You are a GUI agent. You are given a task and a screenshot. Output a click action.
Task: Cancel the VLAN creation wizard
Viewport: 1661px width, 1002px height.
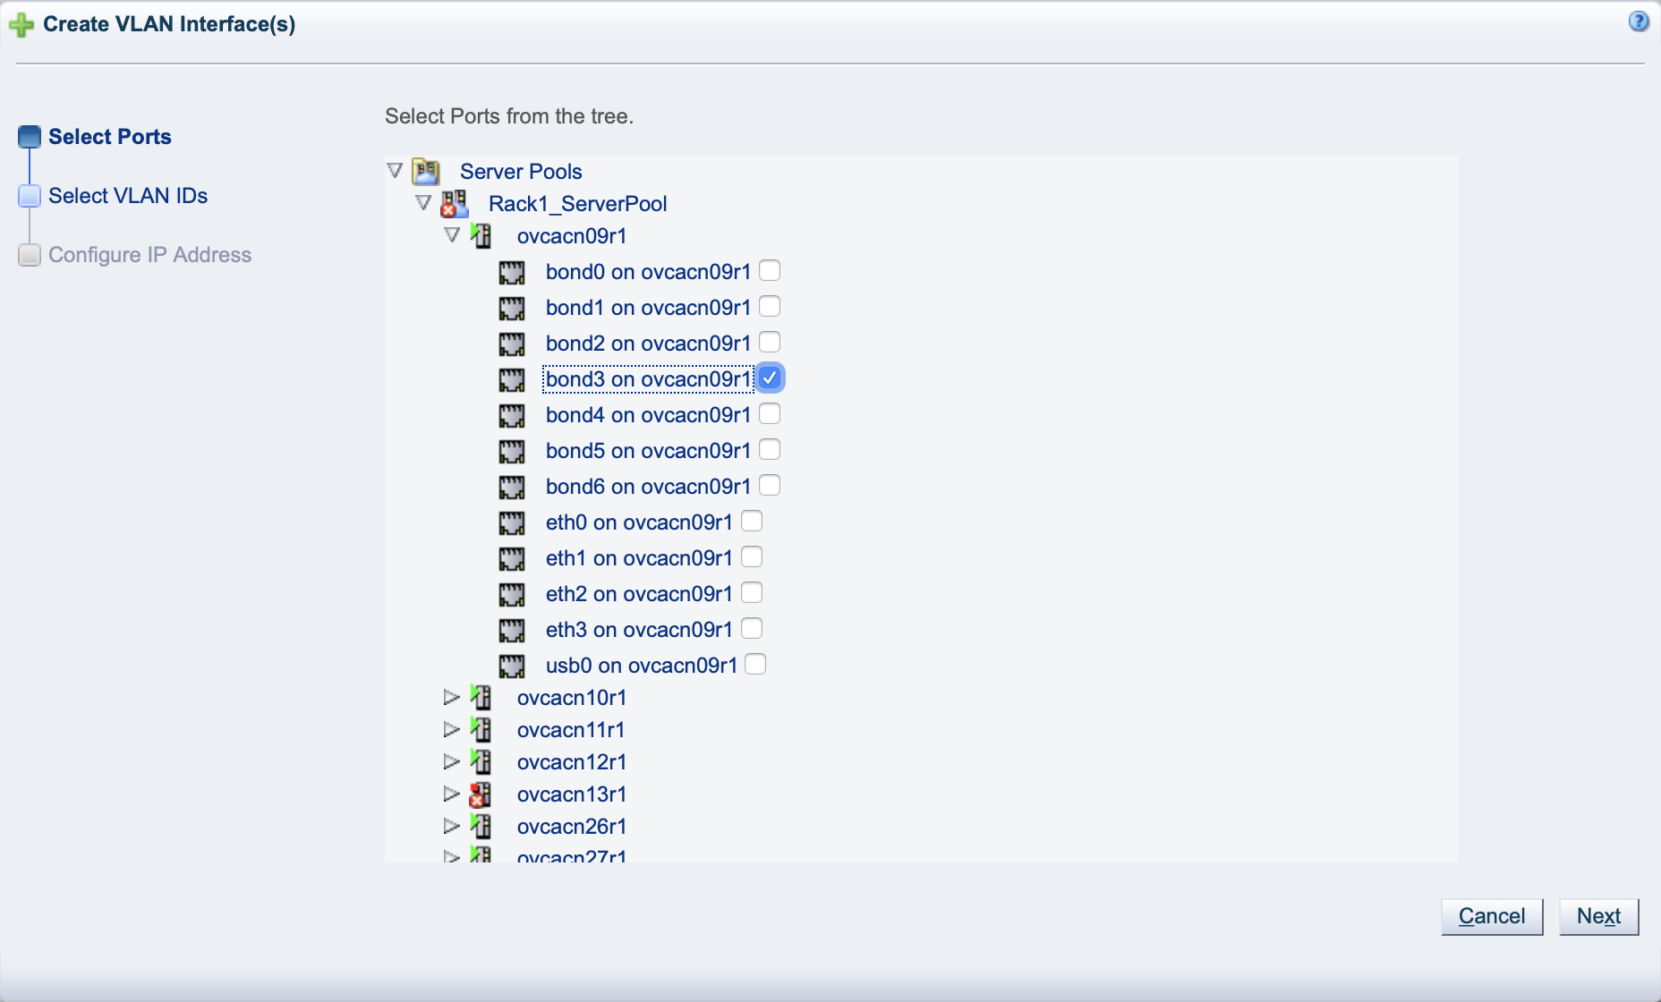click(1491, 915)
